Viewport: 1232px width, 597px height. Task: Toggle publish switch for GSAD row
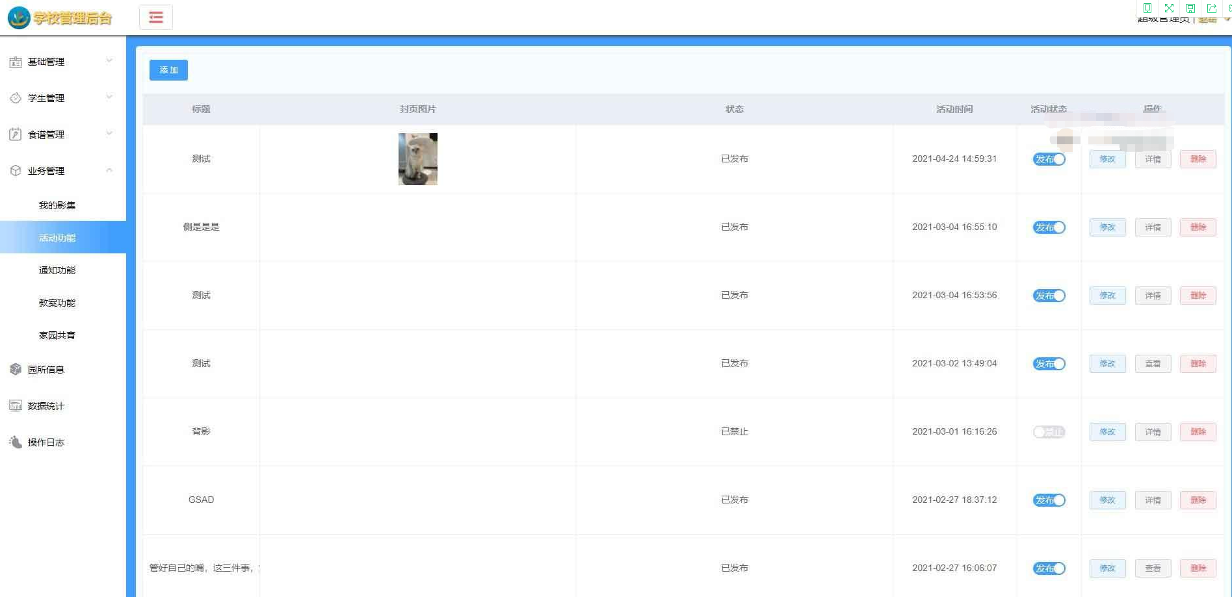click(x=1049, y=500)
